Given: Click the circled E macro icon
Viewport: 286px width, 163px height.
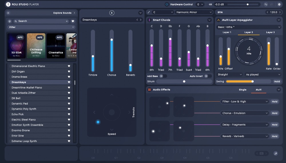Looking at the screenshot, I should point(112,13).
